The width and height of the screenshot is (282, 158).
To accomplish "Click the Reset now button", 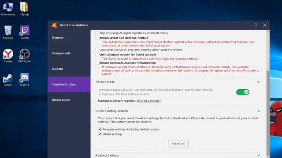I will pyautogui.click(x=178, y=144).
